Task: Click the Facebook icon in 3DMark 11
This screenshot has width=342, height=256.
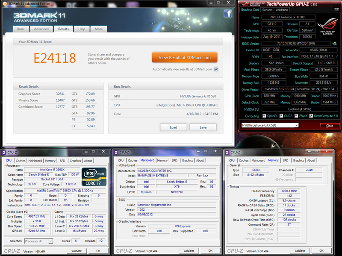Action: pyautogui.click(x=228, y=14)
